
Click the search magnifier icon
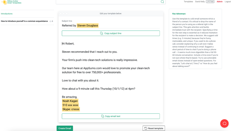(162, 2)
